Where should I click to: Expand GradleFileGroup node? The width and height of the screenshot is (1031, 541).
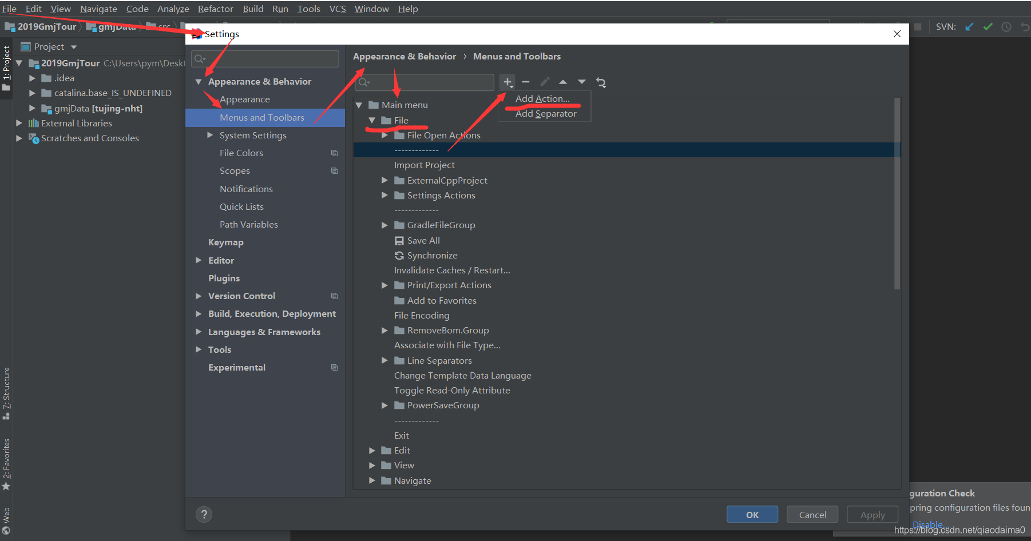click(x=385, y=225)
